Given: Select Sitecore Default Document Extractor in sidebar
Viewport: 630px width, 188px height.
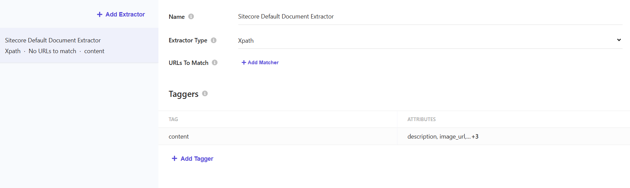Looking at the screenshot, I should [79, 45].
